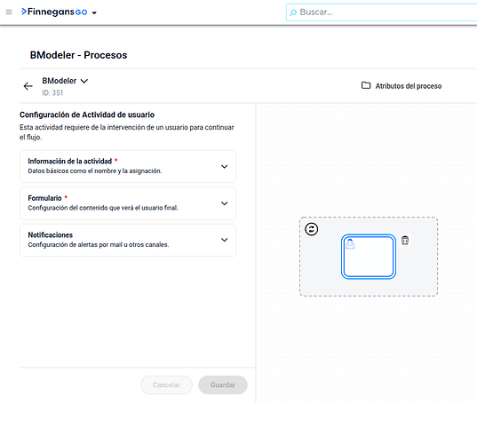Click the search magnifier icon
Viewport: 477px width, 444px height.
[x=293, y=12]
